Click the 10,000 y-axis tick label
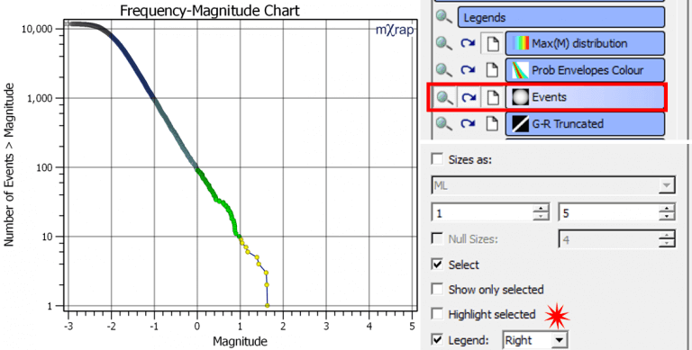The image size is (692, 350). click(37, 29)
